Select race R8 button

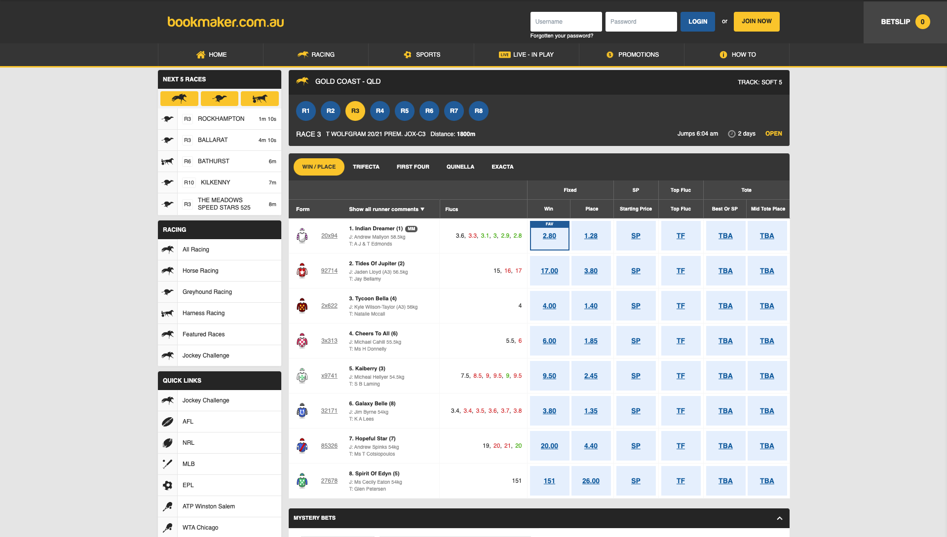479,111
